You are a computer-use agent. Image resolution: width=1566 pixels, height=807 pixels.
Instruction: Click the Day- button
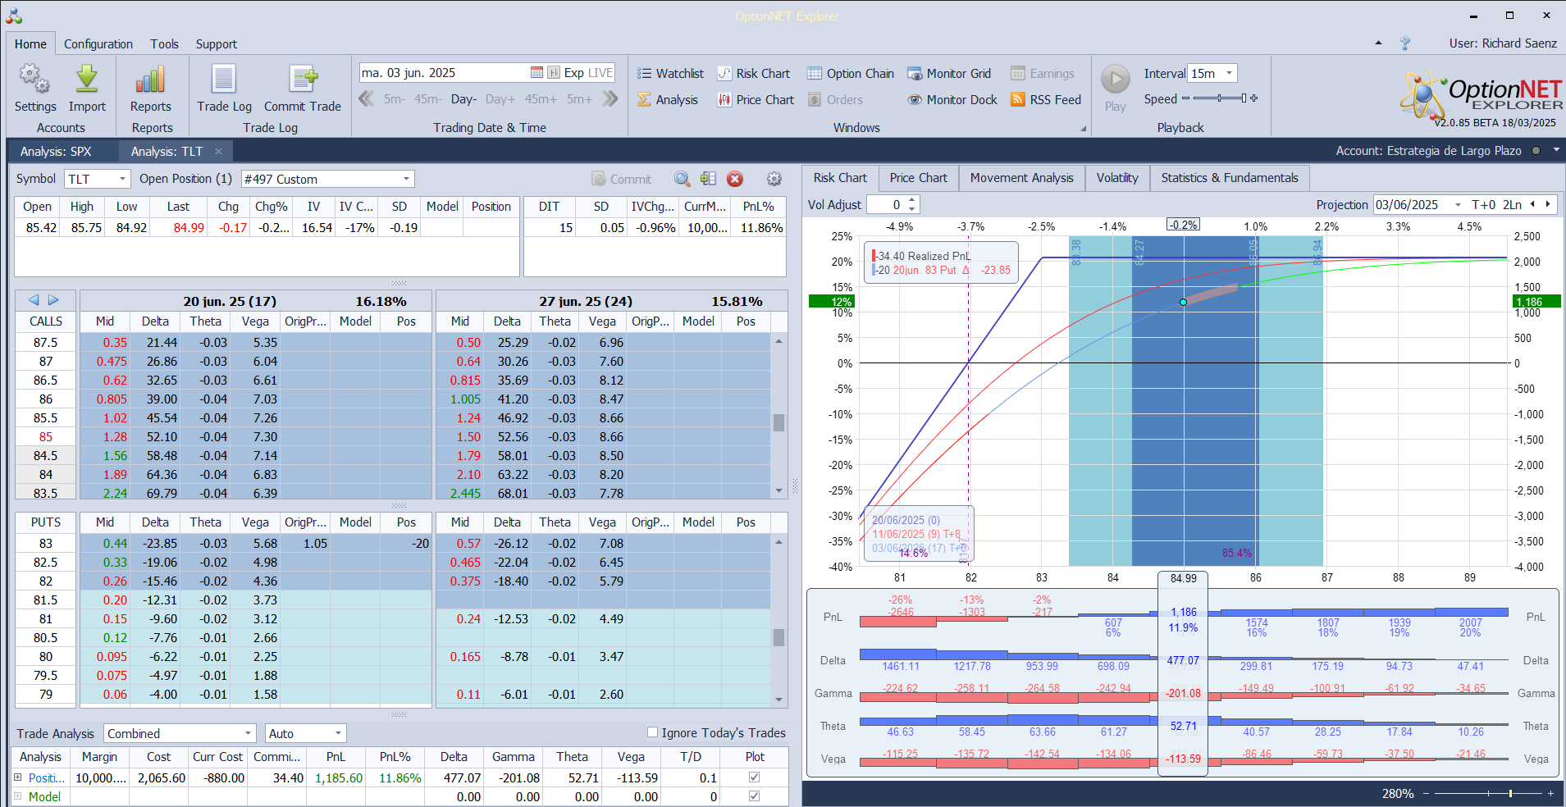463,98
